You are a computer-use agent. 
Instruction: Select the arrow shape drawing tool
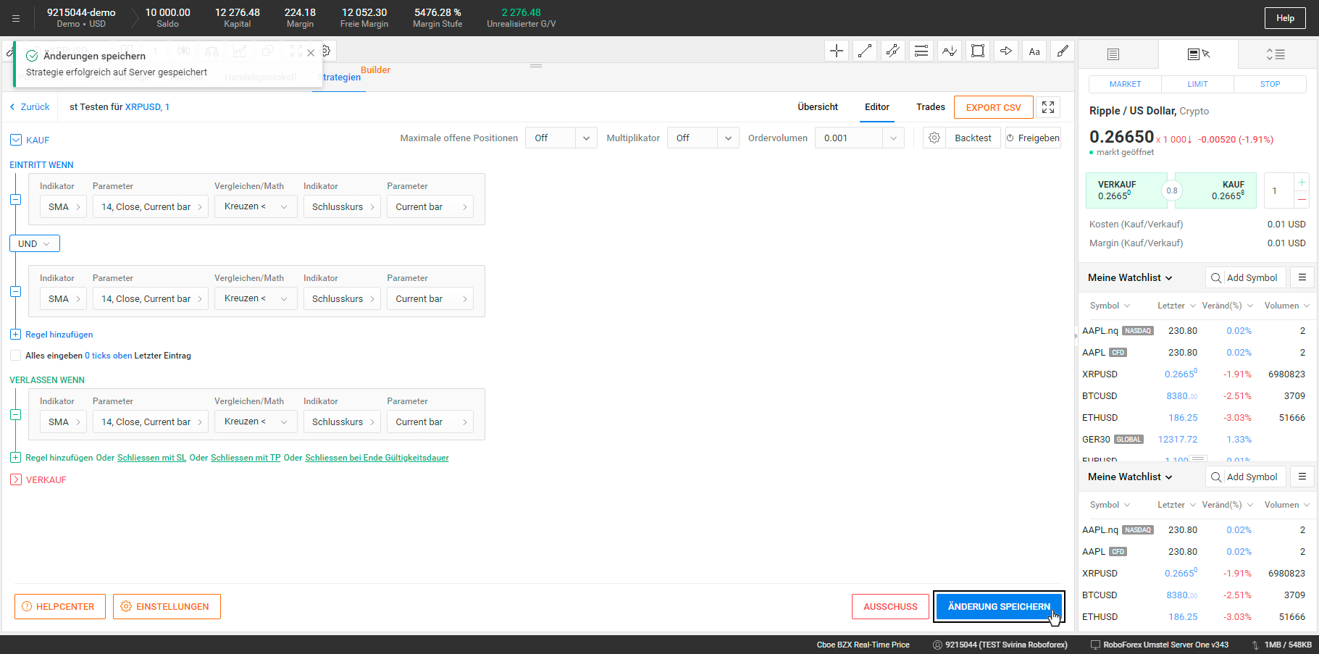[1006, 51]
